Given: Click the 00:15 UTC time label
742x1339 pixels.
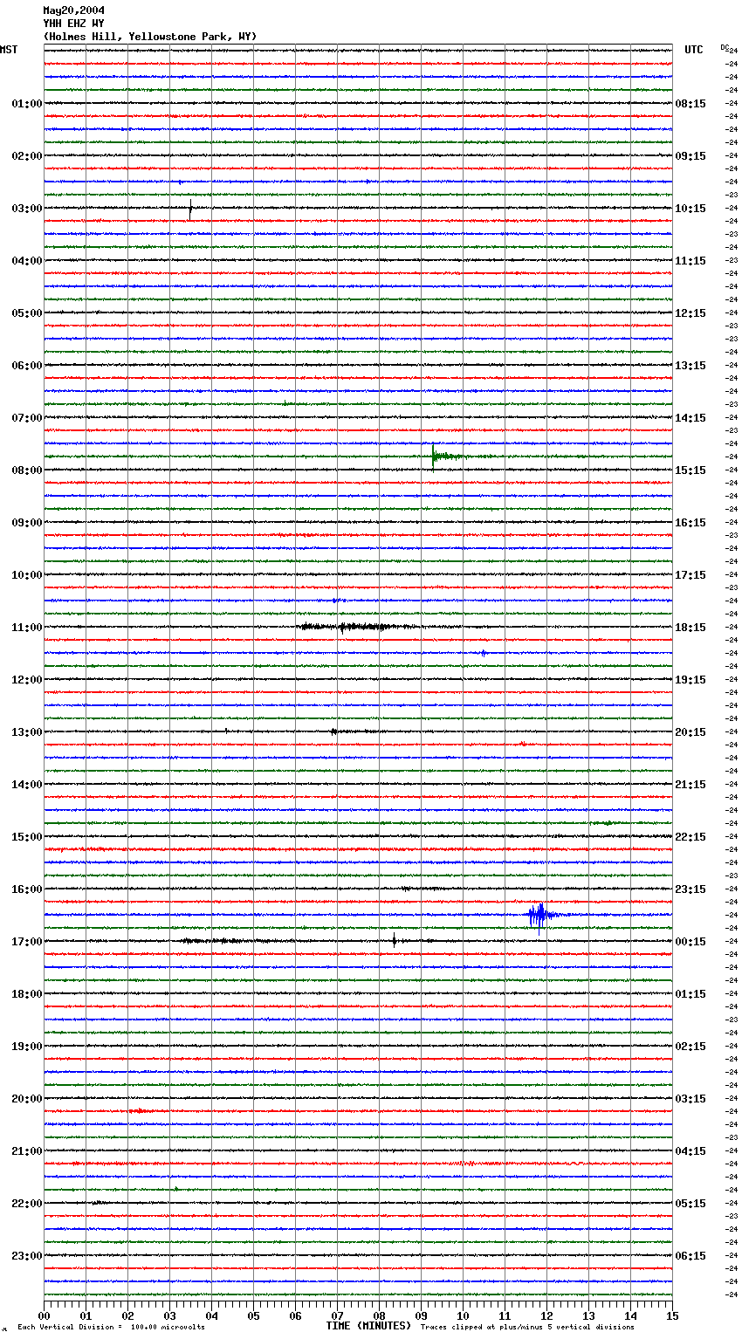Looking at the screenshot, I should click(690, 942).
